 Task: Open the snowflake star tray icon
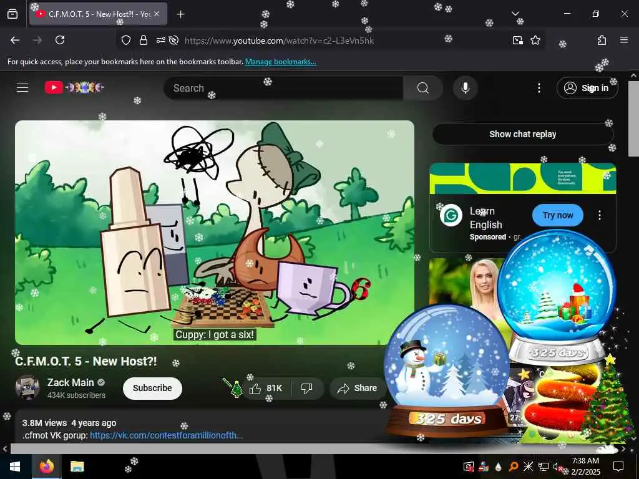[528, 467]
